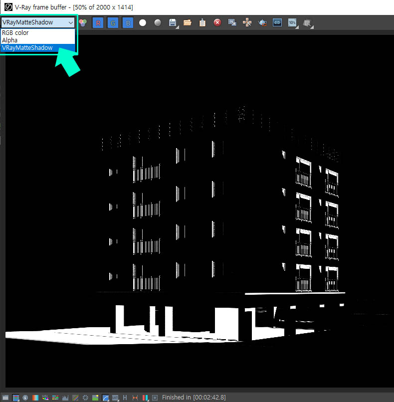Switch to RGB channel view icon
The width and height of the screenshot is (394, 402).
83,23
